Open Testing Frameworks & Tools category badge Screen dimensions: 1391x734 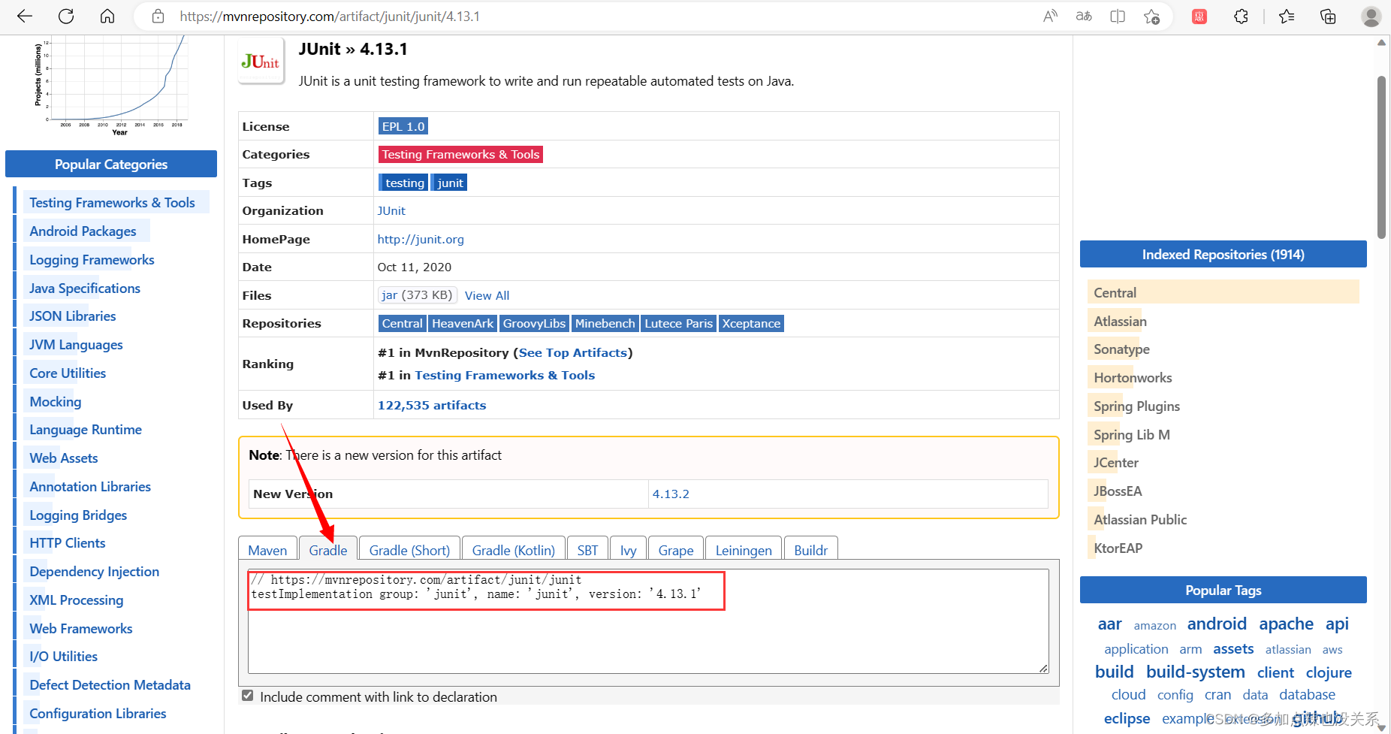click(460, 154)
